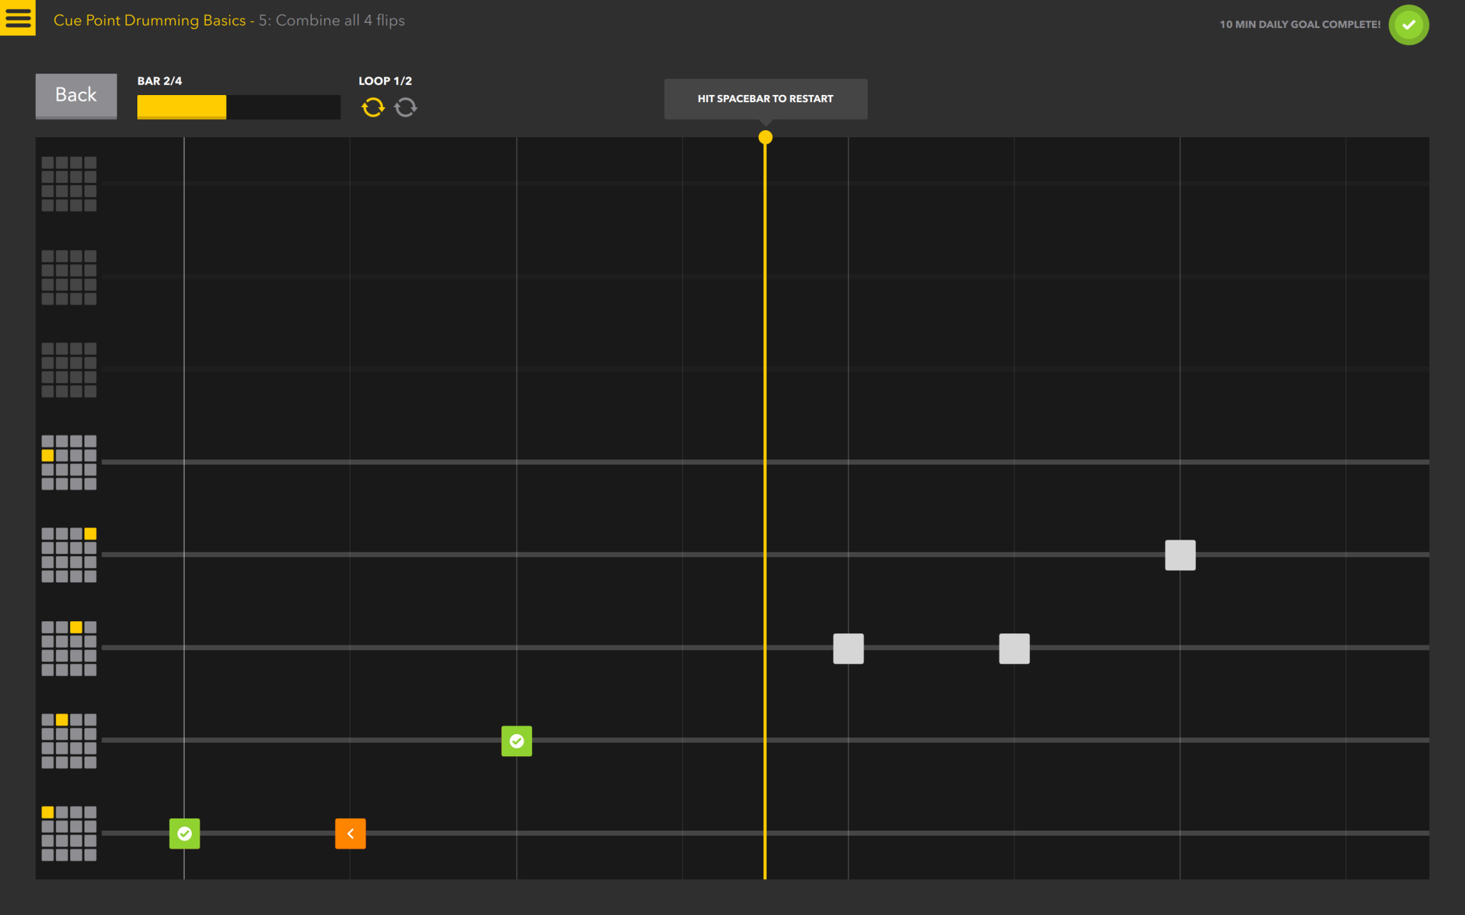Click the yellow playhead marker handle

point(765,137)
